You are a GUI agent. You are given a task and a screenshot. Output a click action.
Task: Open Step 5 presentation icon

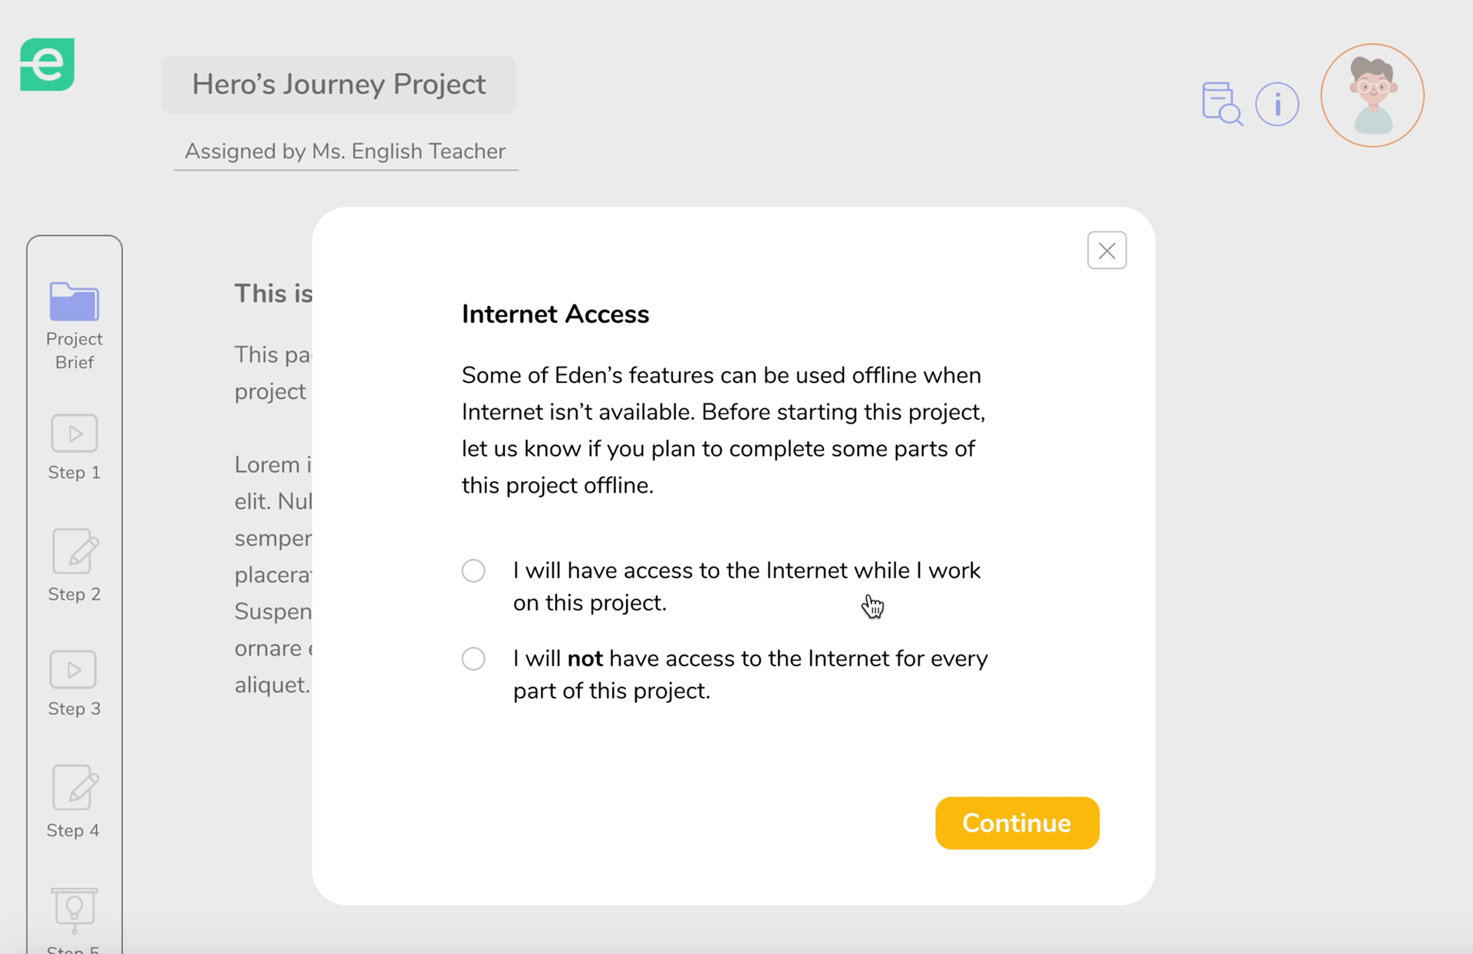click(x=74, y=909)
